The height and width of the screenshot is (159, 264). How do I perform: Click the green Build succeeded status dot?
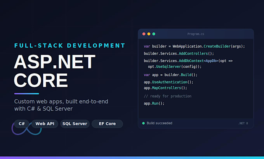pos(143,123)
